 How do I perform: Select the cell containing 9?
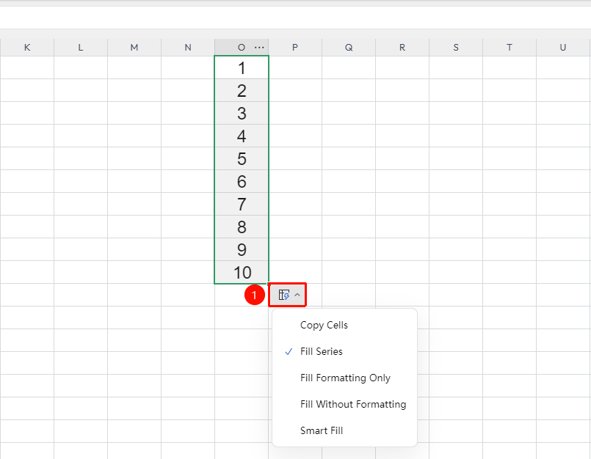(x=242, y=249)
